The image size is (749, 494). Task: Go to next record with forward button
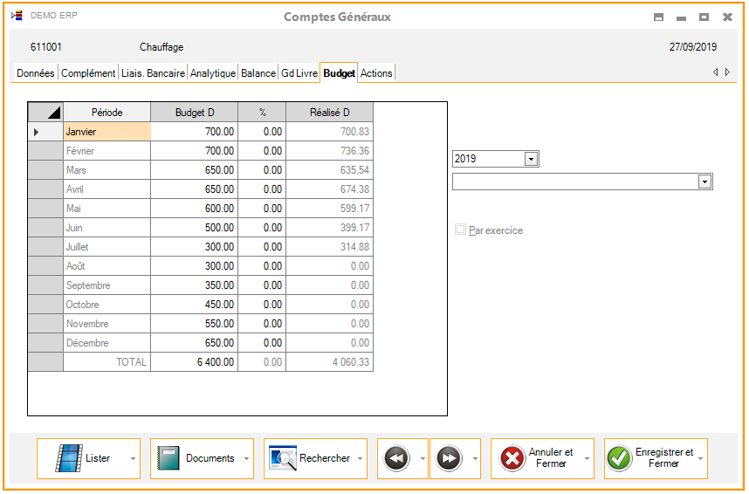449,458
